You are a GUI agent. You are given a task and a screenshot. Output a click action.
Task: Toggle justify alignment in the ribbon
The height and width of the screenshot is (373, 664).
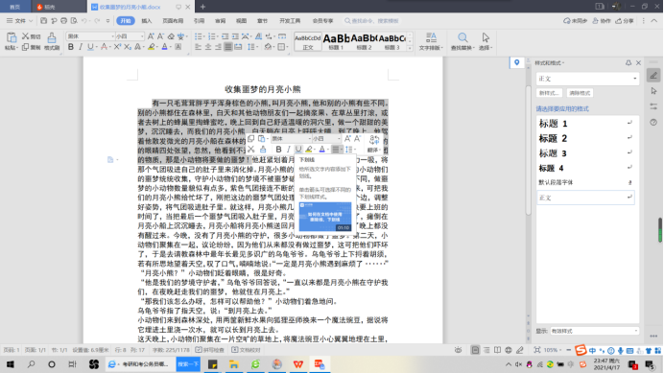(228, 47)
